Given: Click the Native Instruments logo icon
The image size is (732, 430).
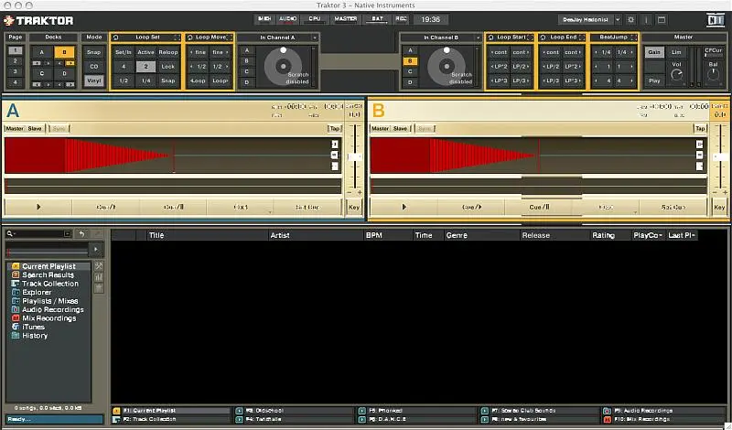Looking at the screenshot, I should 9,19.
